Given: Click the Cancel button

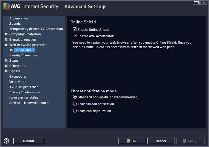Looking at the screenshot, I should coord(161,141).
